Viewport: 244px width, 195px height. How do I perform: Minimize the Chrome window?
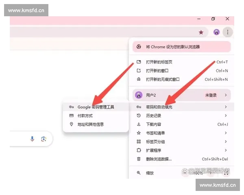tap(199, 19)
